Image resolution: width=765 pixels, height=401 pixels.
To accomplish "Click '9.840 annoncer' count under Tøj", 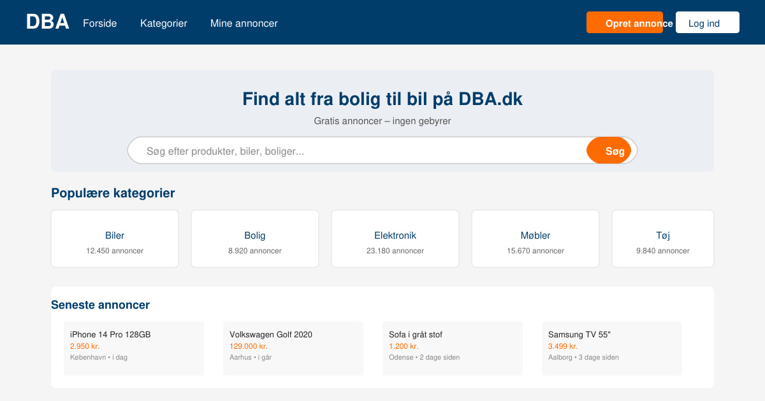I will click(663, 251).
